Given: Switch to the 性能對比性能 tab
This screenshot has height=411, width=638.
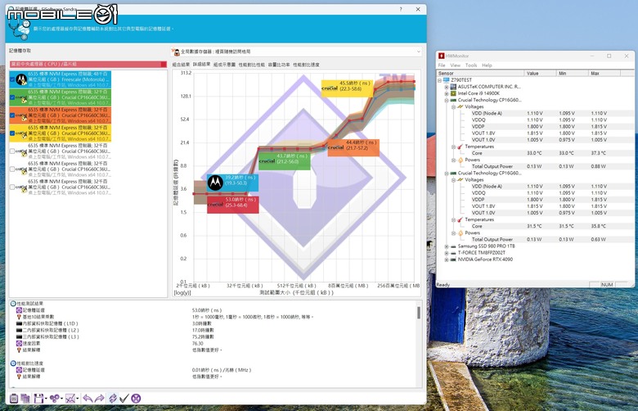Looking at the screenshot, I should pos(251,65).
